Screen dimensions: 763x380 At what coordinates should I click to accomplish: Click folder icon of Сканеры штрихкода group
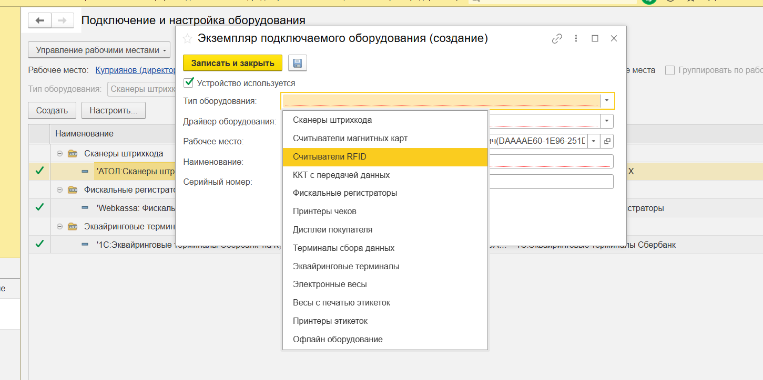click(73, 154)
